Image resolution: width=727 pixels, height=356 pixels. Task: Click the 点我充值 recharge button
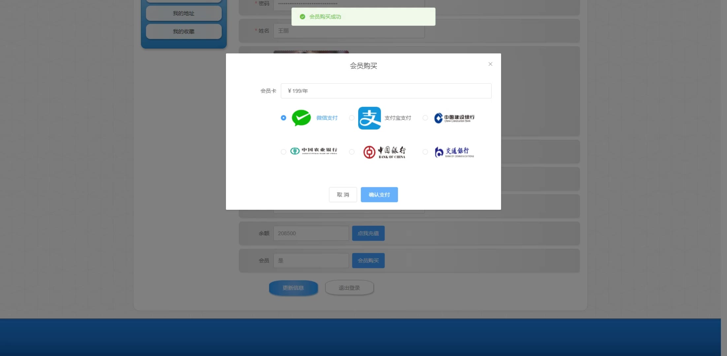click(368, 233)
